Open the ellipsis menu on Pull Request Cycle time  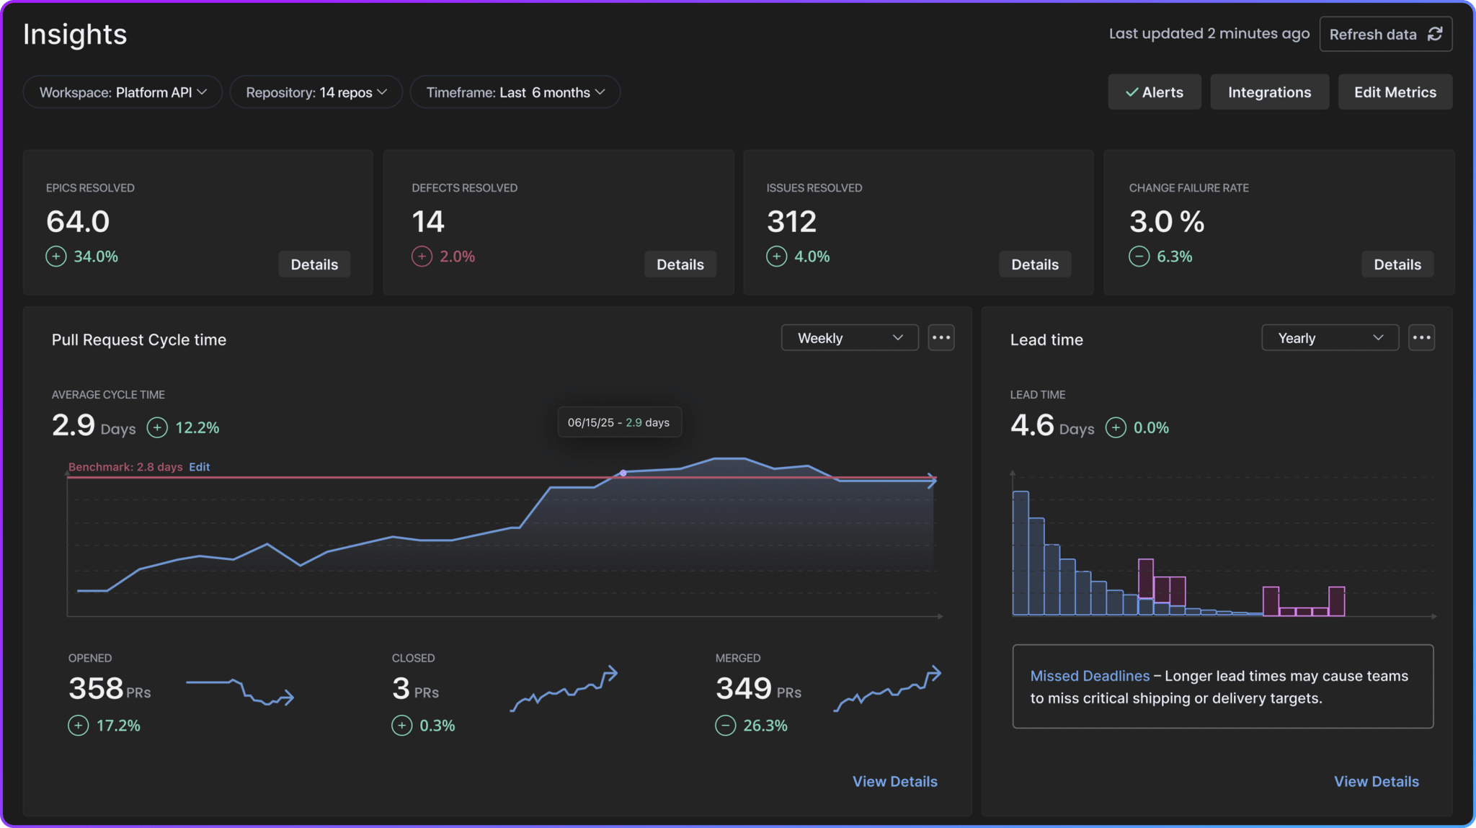[941, 337]
